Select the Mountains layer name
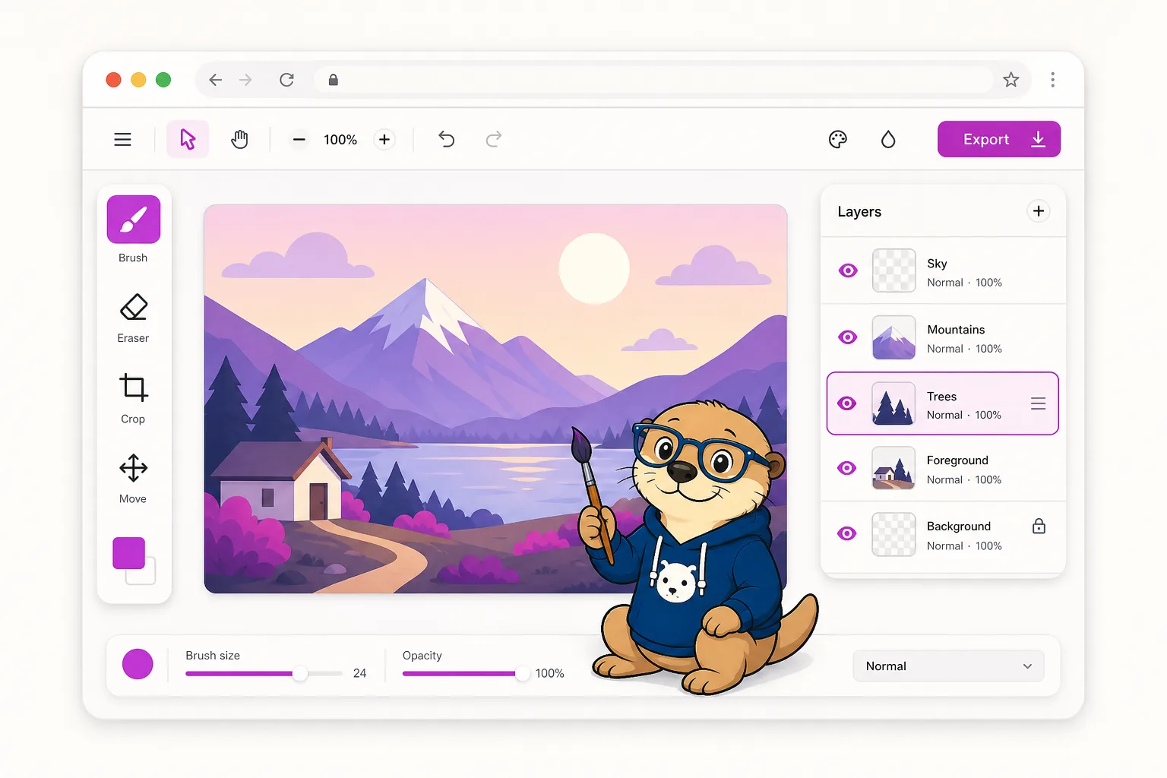Viewport: 1167px width, 778px height. pyautogui.click(x=956, y=330)
